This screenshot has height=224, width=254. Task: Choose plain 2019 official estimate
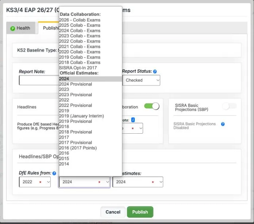coord(91,111)
